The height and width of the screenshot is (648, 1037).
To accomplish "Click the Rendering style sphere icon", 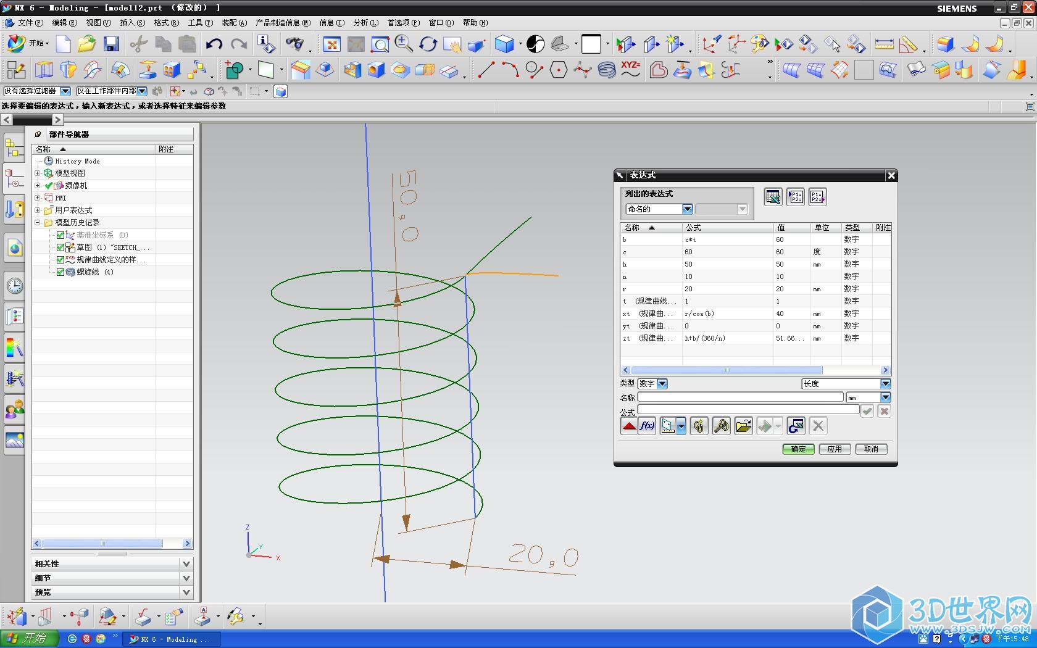I will click(535, 44).
